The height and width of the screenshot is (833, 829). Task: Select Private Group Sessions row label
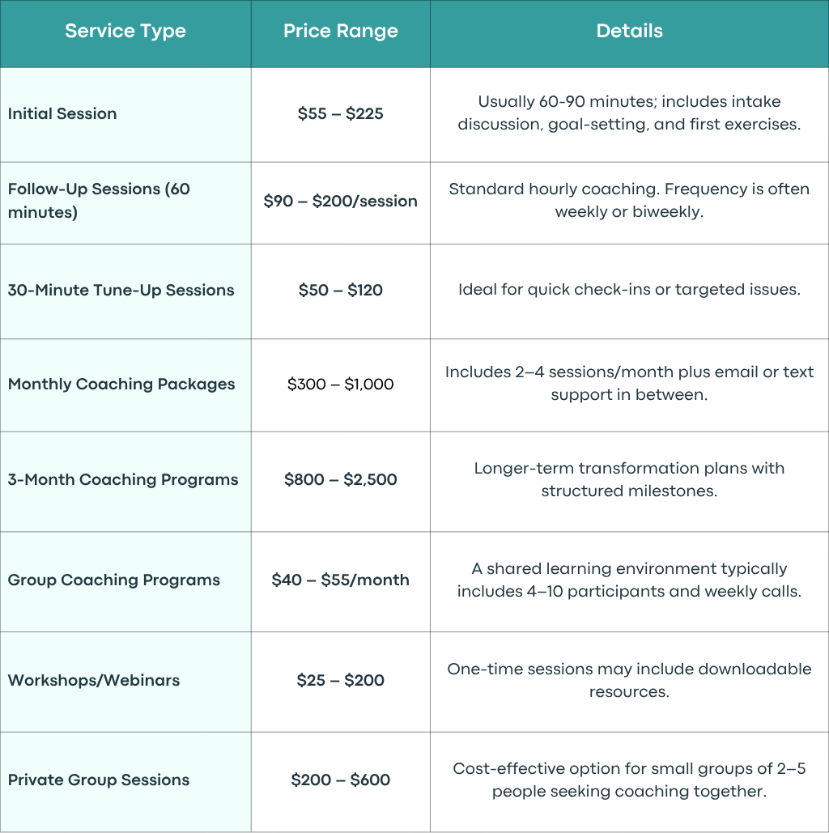[99, 780]
